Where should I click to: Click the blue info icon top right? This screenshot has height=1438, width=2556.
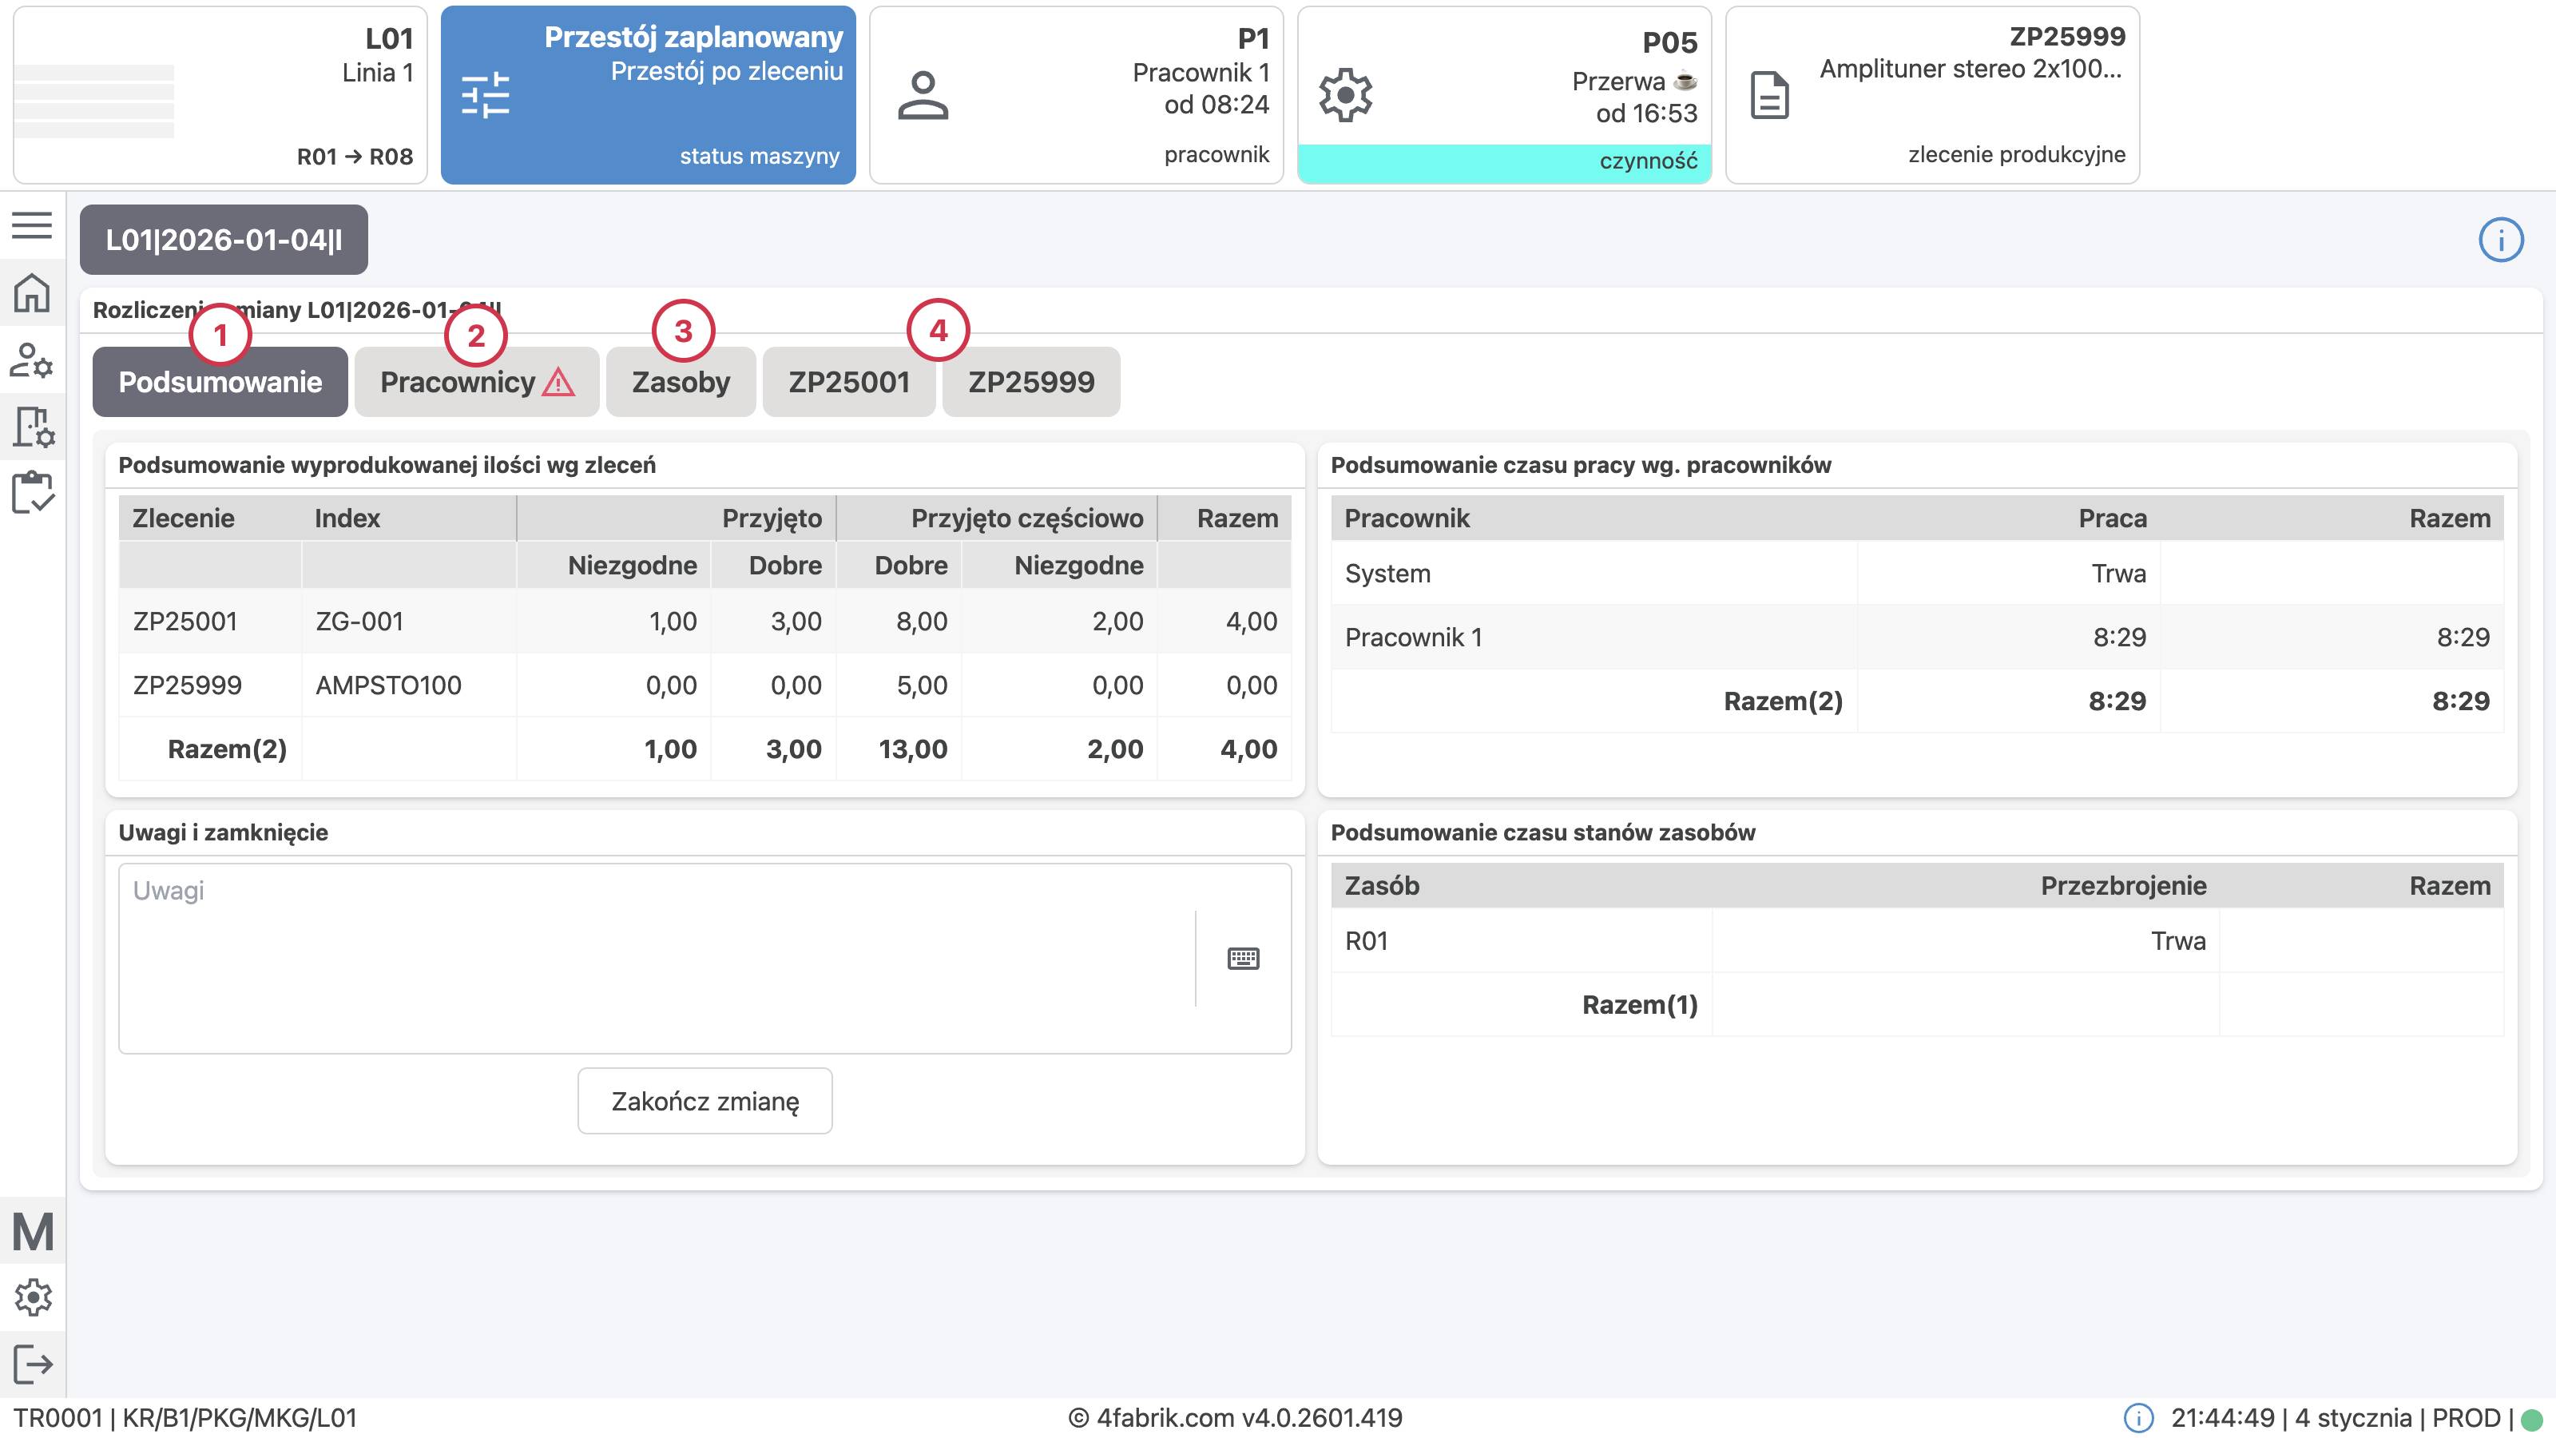tap(2500, 240)
